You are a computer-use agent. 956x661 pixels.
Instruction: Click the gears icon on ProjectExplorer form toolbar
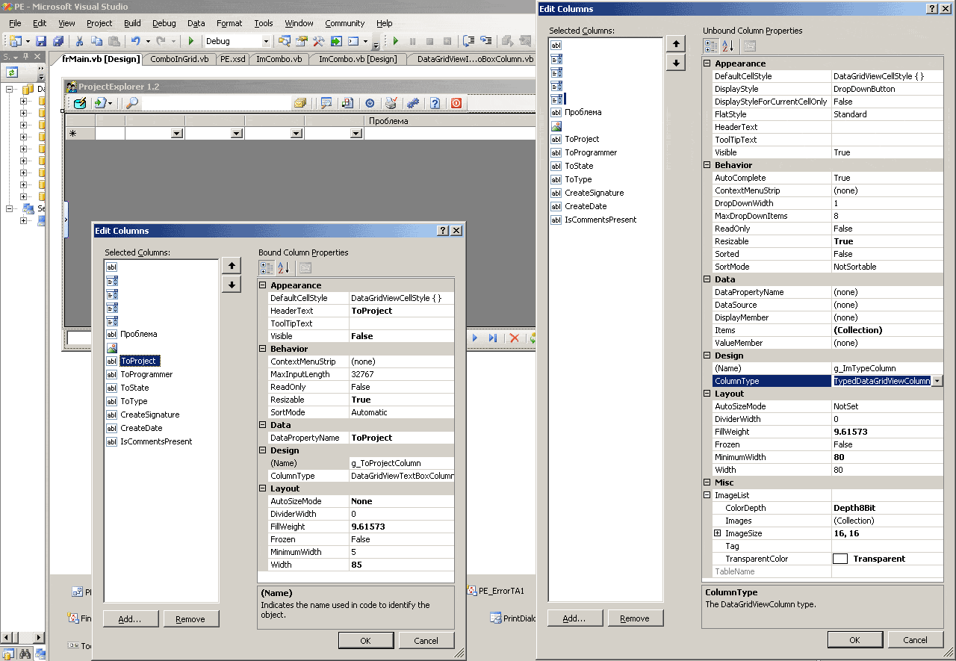412,104
